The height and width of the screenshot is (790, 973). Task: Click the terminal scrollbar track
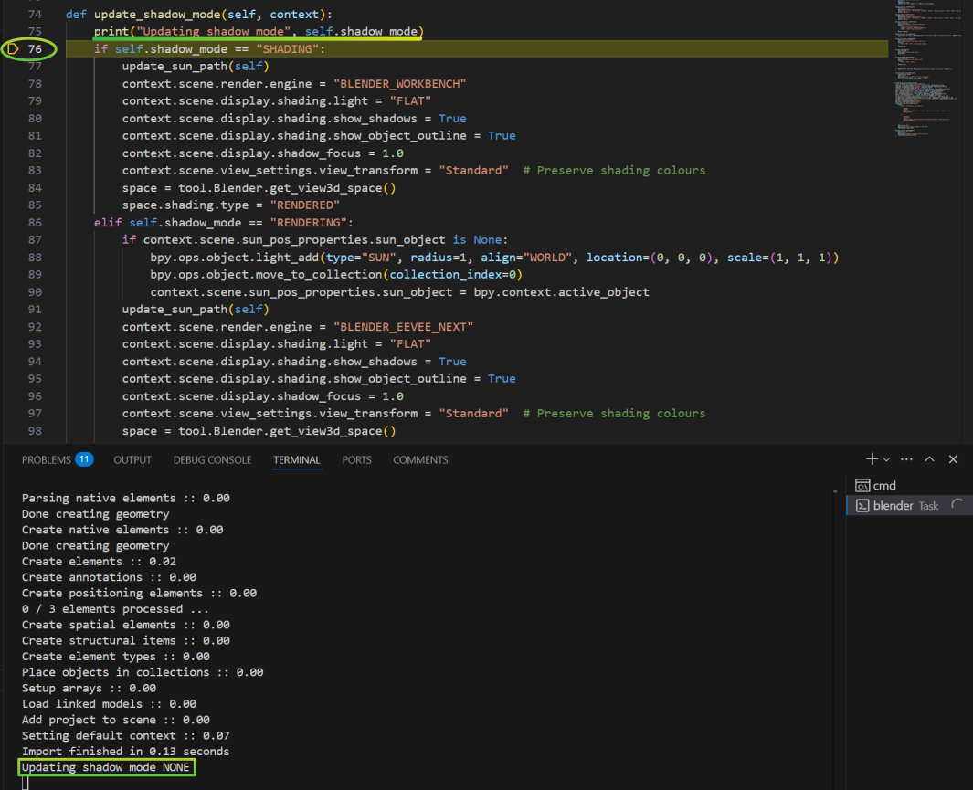point(835,633)
